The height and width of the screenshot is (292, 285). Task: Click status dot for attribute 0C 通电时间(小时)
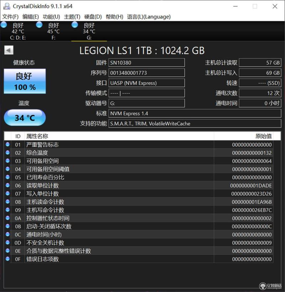(x=7, y=234)
